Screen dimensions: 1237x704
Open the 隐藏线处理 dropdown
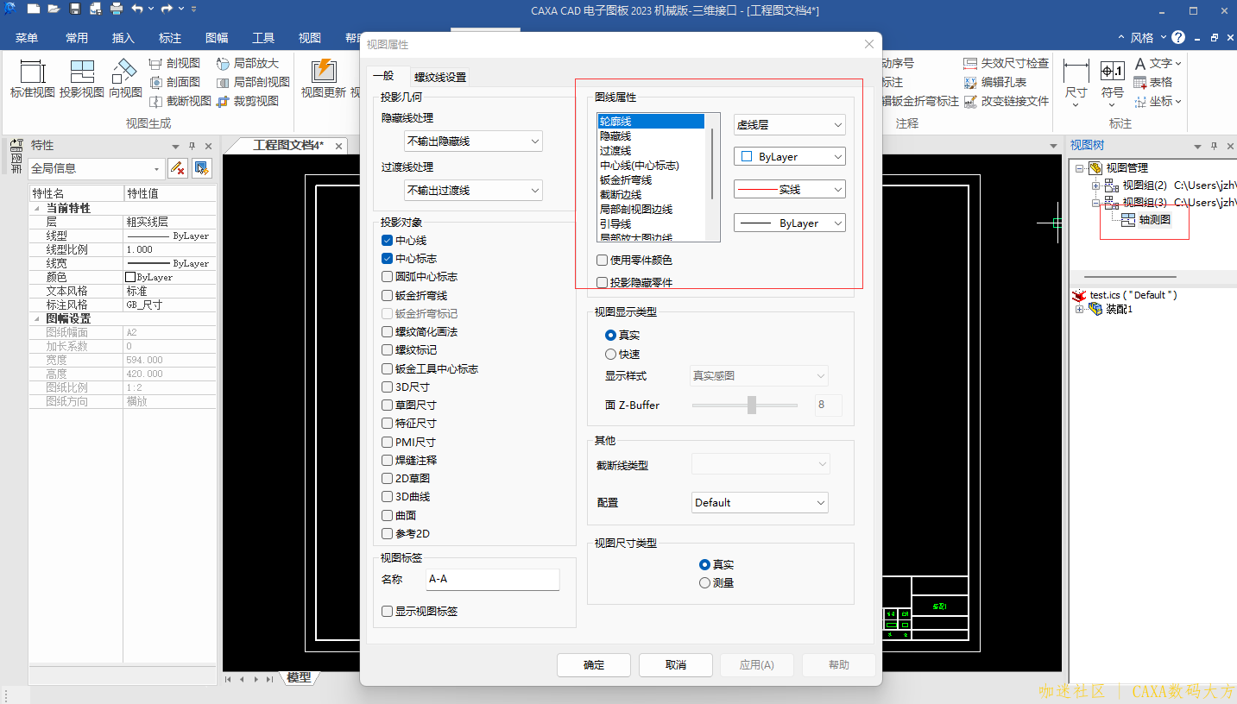click(473, 141)
